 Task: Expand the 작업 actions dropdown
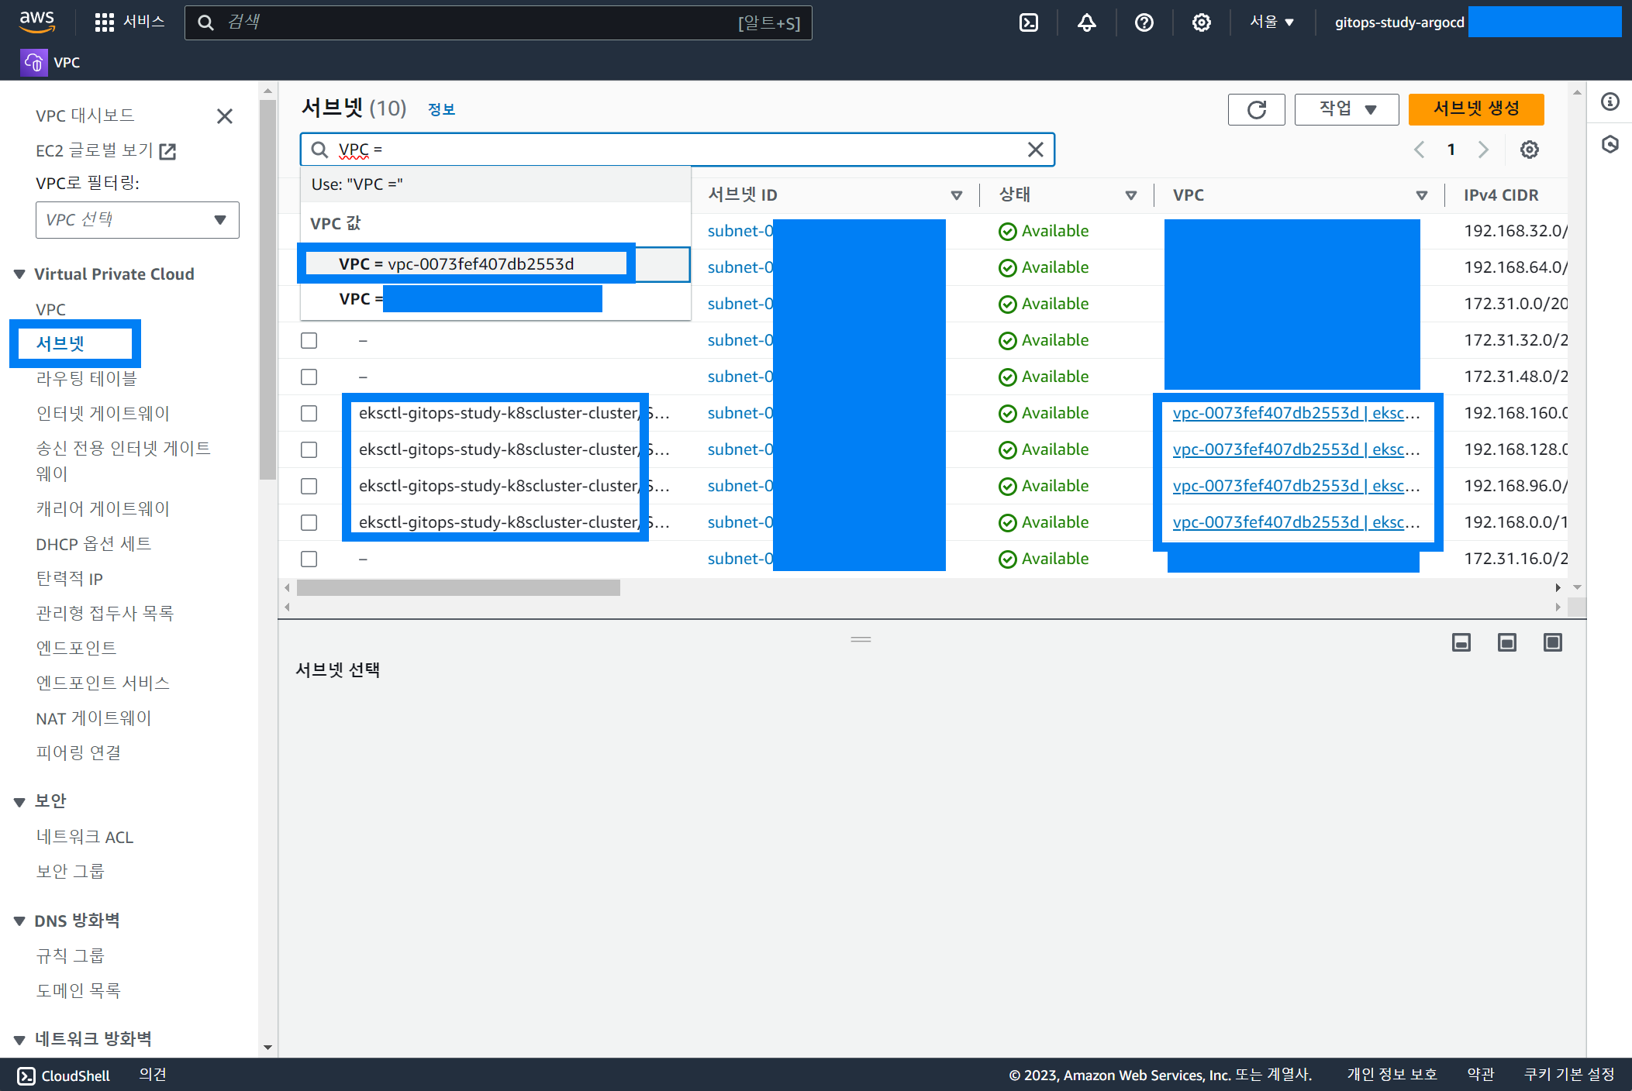point(1347,109)
